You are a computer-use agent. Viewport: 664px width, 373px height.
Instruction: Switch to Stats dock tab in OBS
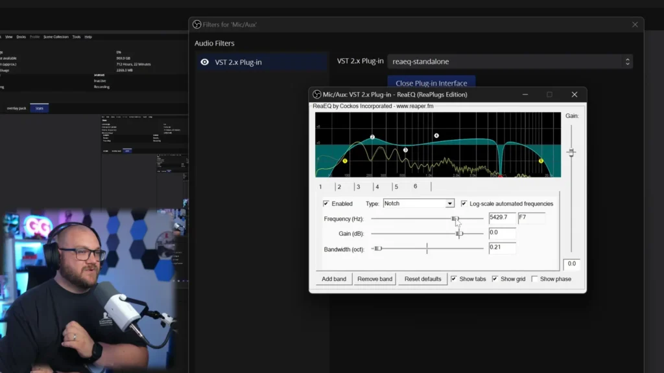[x=40, y=108]
